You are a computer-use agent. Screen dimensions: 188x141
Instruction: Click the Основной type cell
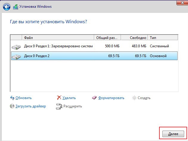pyautogui.click(x=158, y=56)
